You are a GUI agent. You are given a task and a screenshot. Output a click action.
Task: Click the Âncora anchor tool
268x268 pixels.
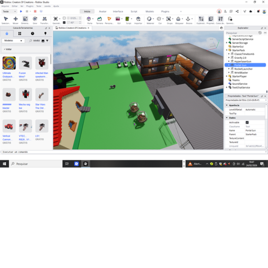(x=188, y=19)
